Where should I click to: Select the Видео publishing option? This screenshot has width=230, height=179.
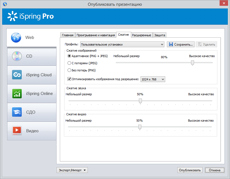click(32, 131)
